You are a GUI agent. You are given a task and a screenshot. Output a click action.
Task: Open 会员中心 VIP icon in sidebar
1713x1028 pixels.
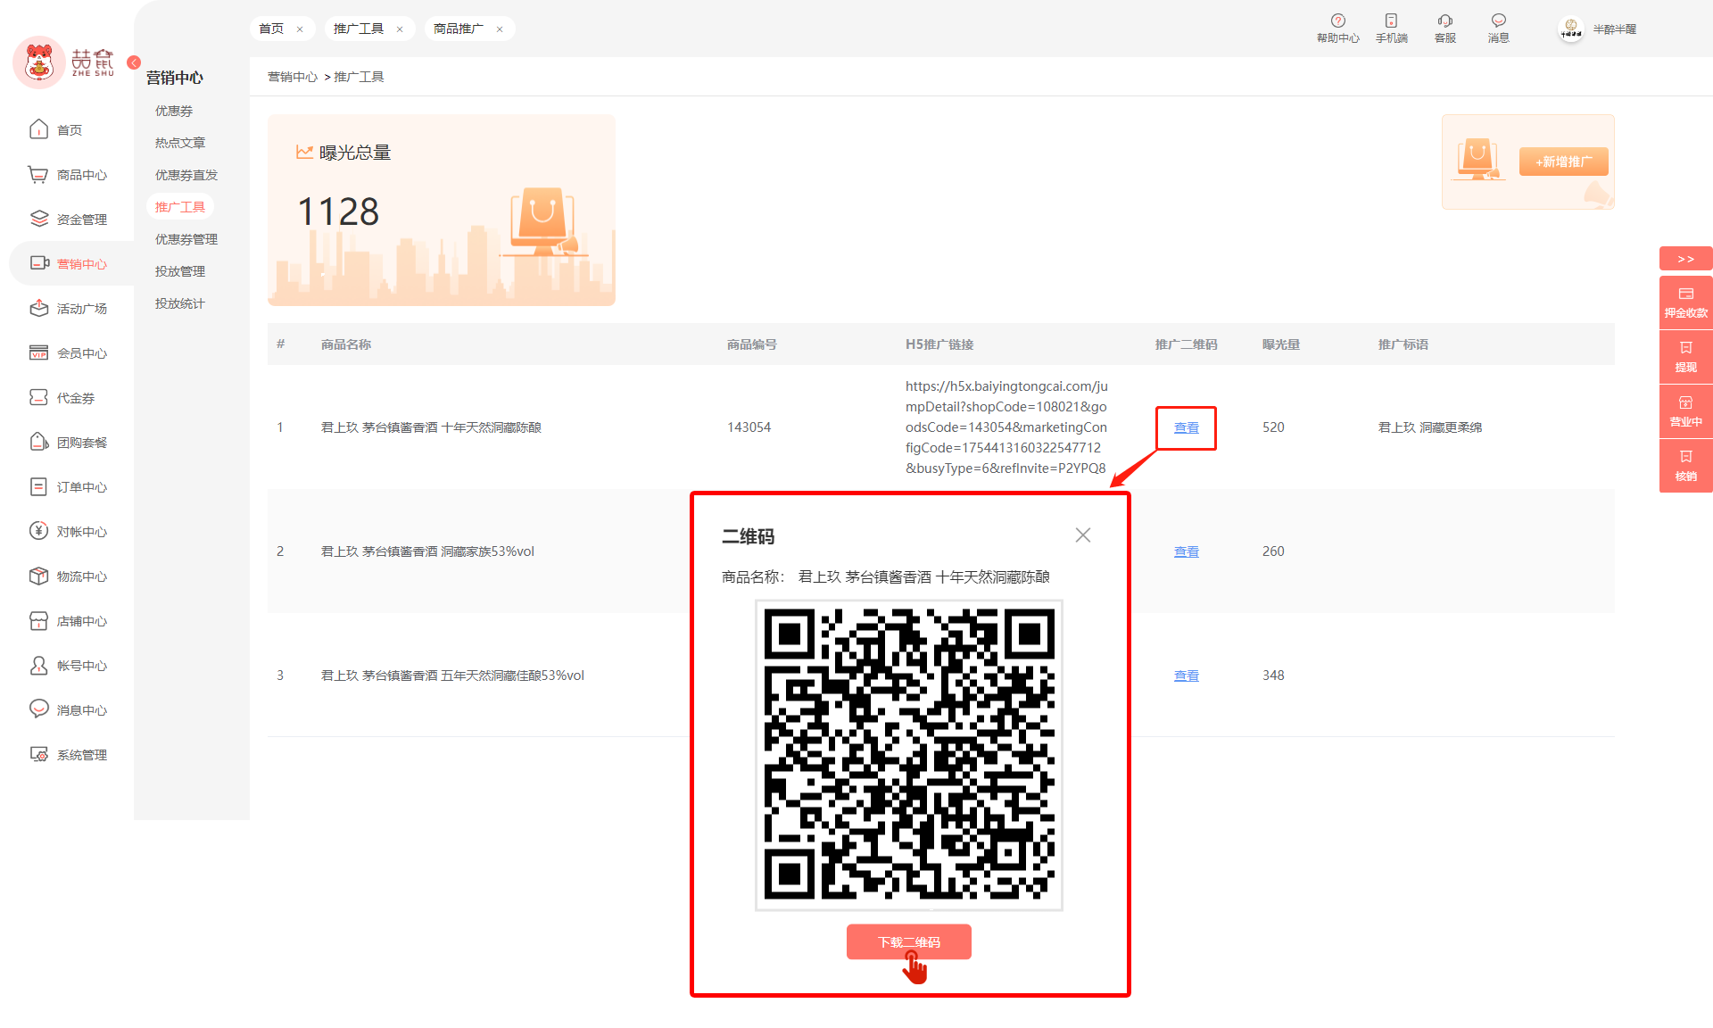pyautogui.click(x=38, y=352)
